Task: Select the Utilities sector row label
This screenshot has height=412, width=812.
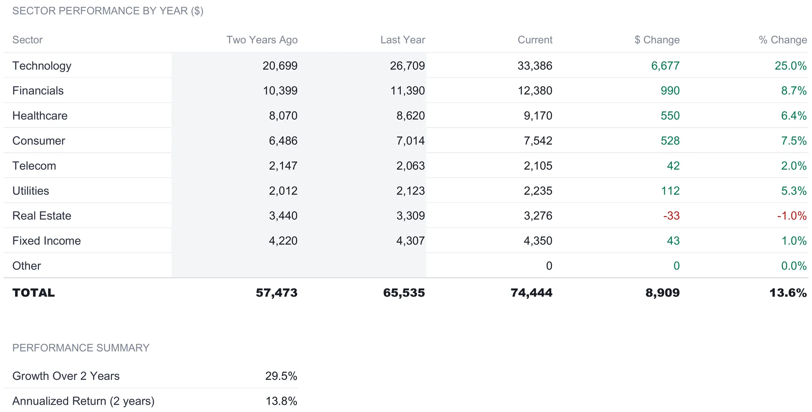Action: point(30,191)
